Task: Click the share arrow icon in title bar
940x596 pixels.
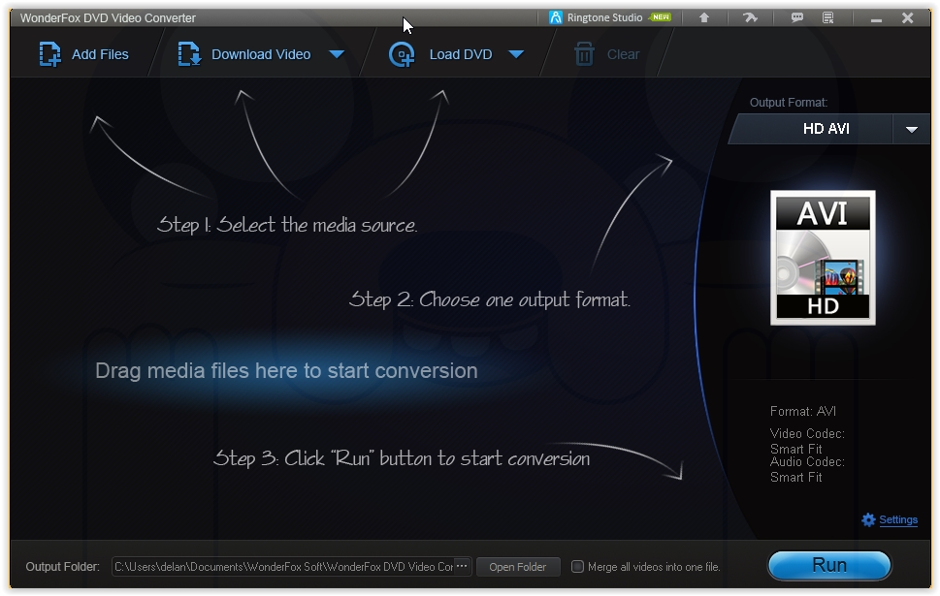Action: (751, 18)
